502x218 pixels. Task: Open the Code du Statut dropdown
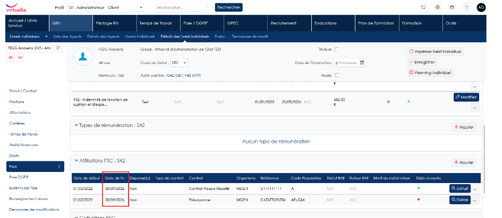click(x=179, y=63)
